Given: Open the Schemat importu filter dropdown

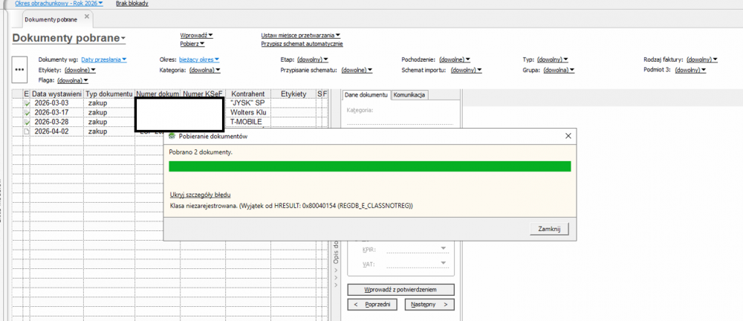Looking at the screenshot, I should point(467,70).
